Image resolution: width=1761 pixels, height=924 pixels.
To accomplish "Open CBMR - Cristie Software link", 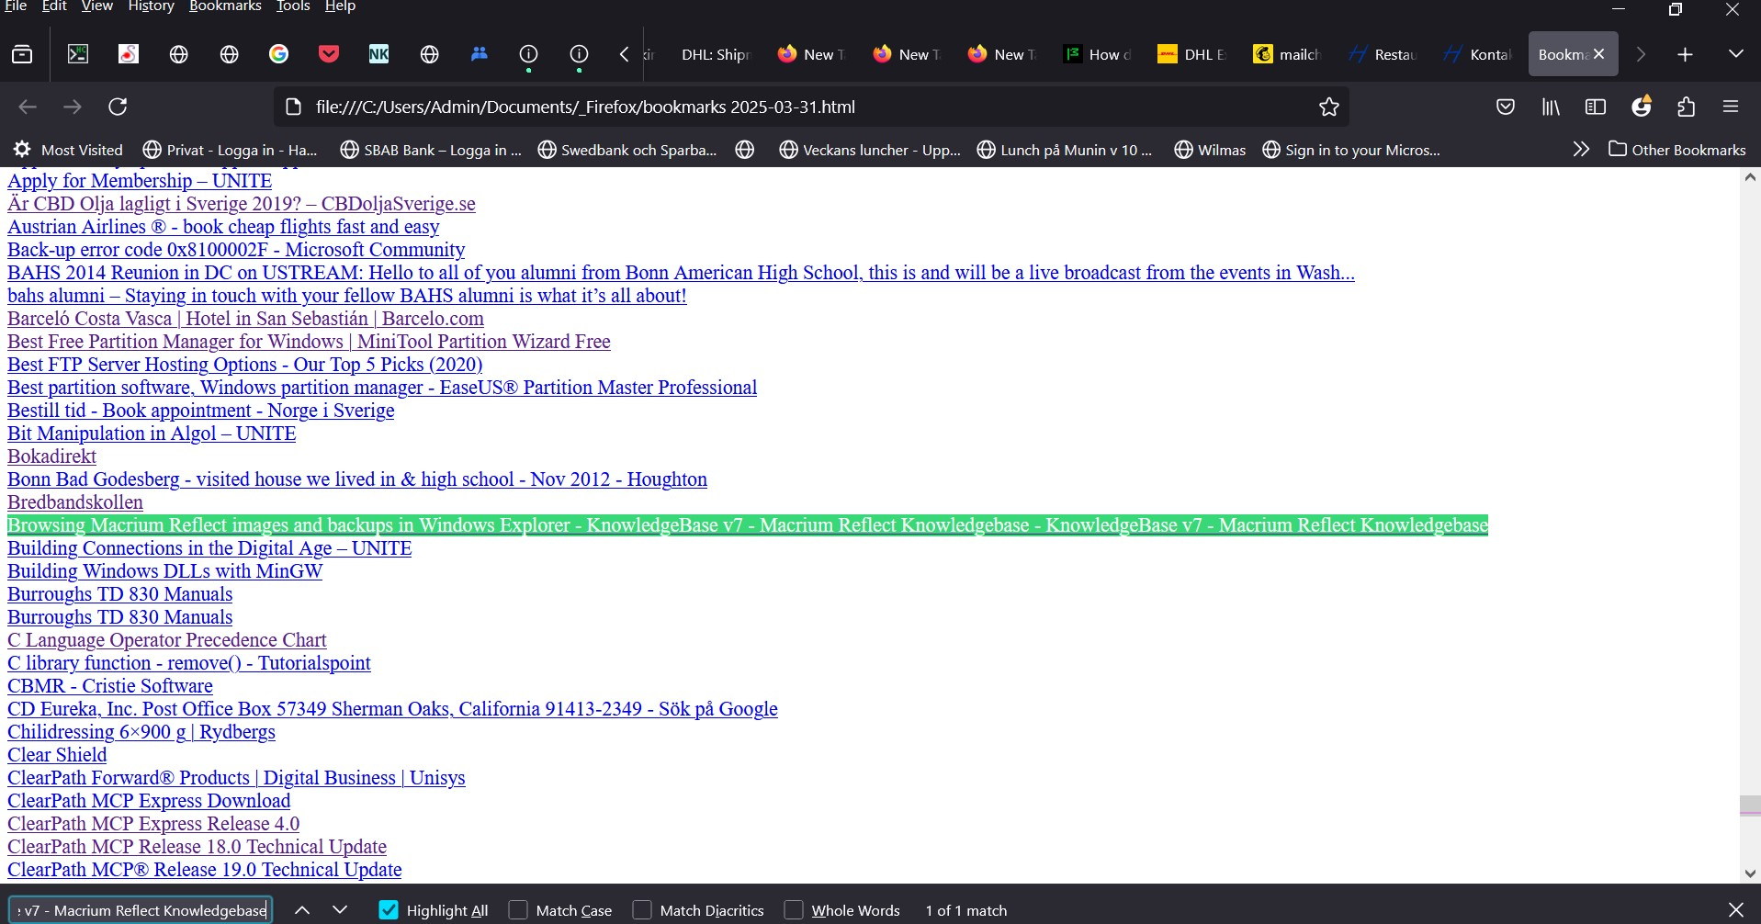I will [x=110, y=686].
